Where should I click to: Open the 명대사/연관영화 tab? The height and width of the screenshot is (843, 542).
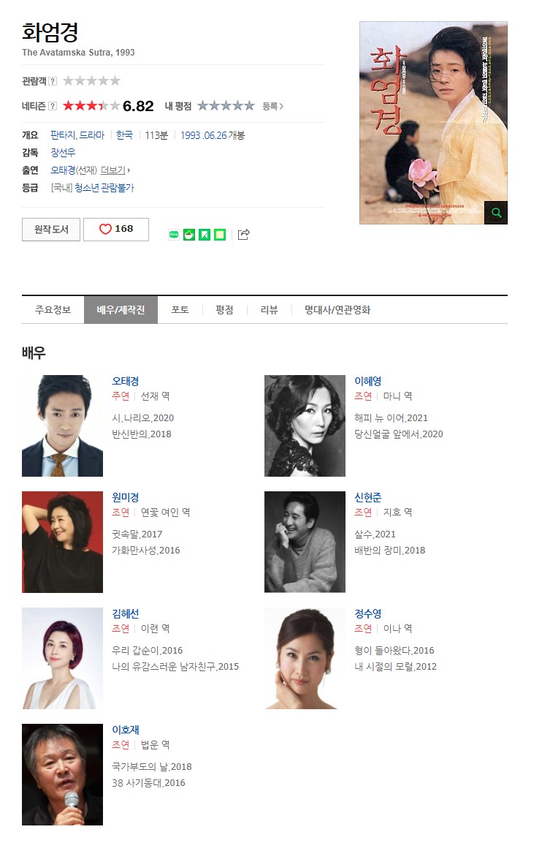[337, 310]
